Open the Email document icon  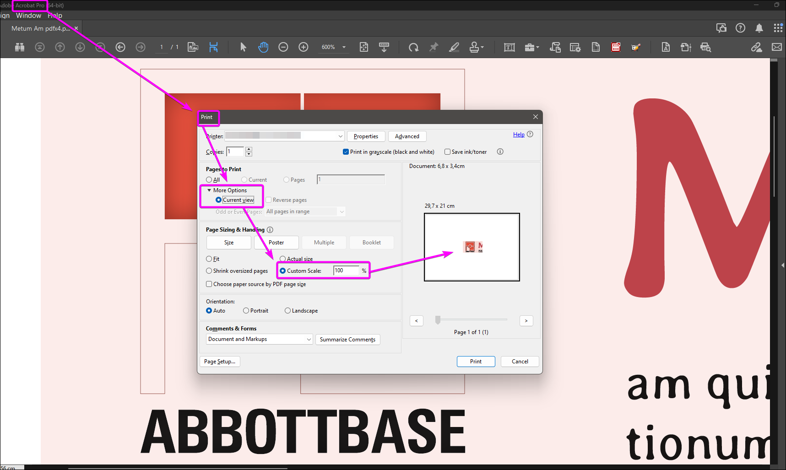tap(777, 47)
